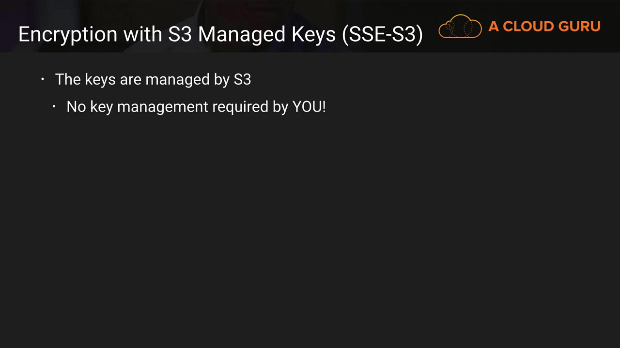Click the bullet dot before "The keys"
The image size is (620, 348).
pos(43,79)
